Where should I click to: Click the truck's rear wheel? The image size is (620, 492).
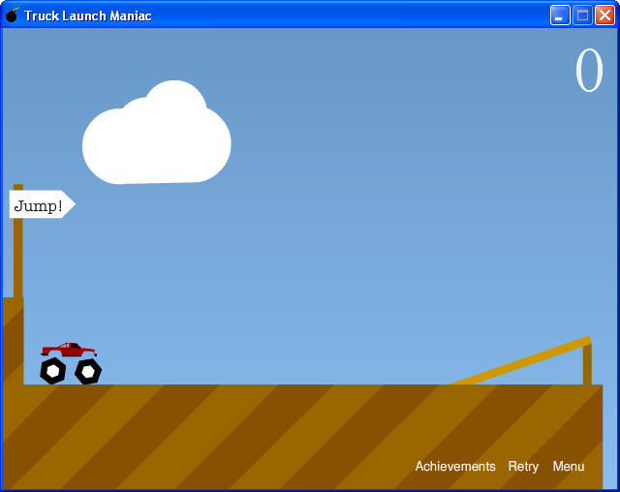(x=53, y=371)
